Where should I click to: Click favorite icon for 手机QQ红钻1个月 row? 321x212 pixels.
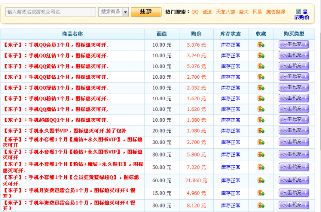[261, 55]
